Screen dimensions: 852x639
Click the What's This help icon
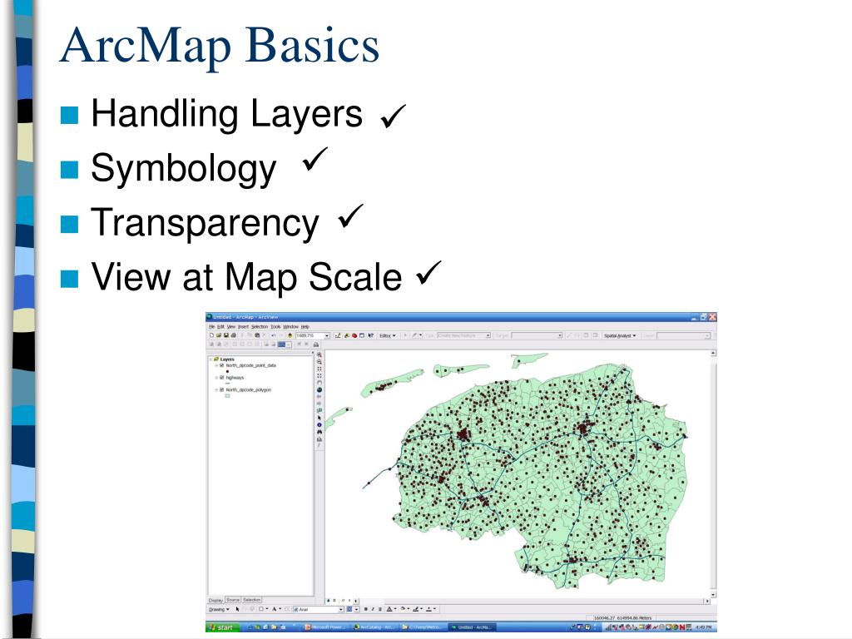(x=370, y=335)
